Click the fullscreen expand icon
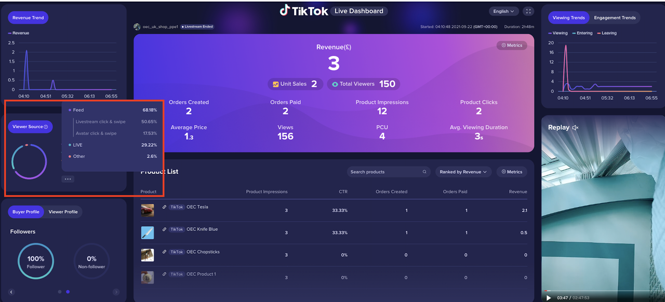This screenshot has height=302, width=665. tap(528, 11)
